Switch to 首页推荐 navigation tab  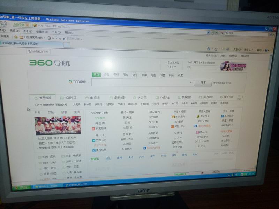click(x=43, y=98)
